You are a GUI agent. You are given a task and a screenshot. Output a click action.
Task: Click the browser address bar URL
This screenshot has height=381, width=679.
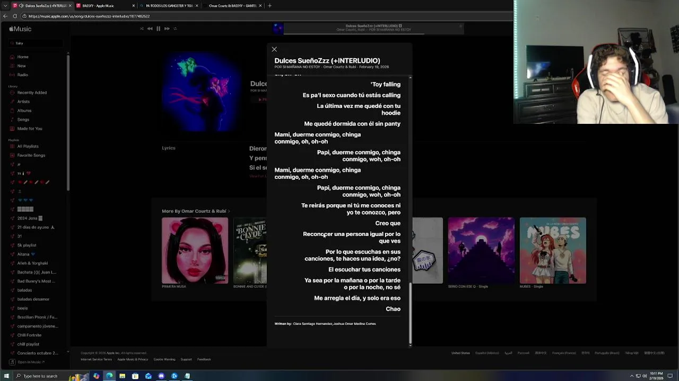coord(89,16)
